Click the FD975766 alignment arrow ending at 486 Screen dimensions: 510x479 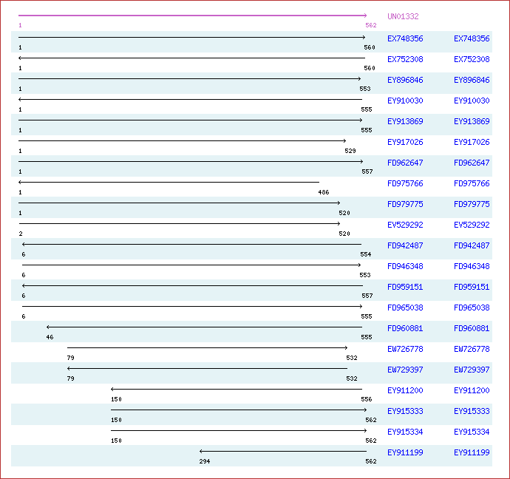[x=169, y=182]
